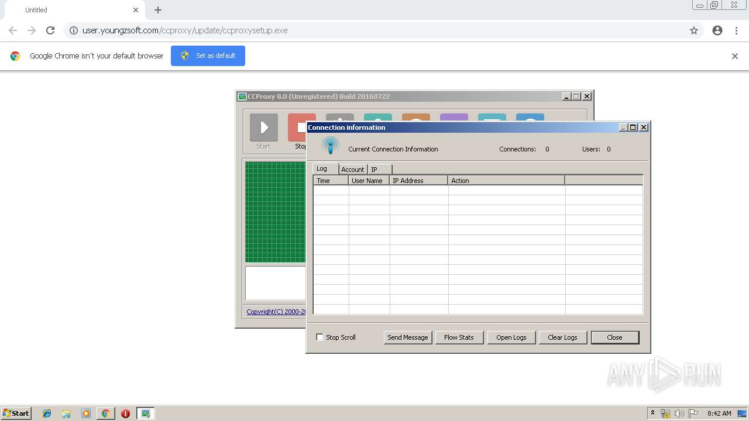
Task: Open the Chrome three-dot menu
Action: click(736, 30)
